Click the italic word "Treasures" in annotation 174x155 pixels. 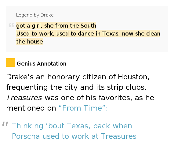point(24,98)
